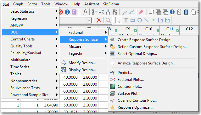Expand the Control Charts submenu

click(x=30, y=39)
